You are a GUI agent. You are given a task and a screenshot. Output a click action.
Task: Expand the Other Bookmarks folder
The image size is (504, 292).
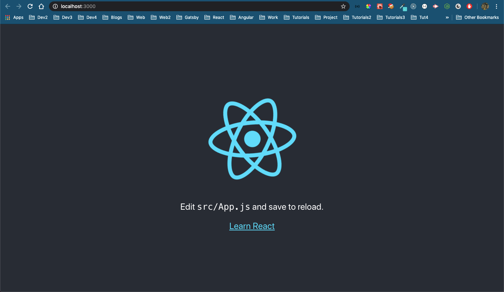tap(477, 17)
